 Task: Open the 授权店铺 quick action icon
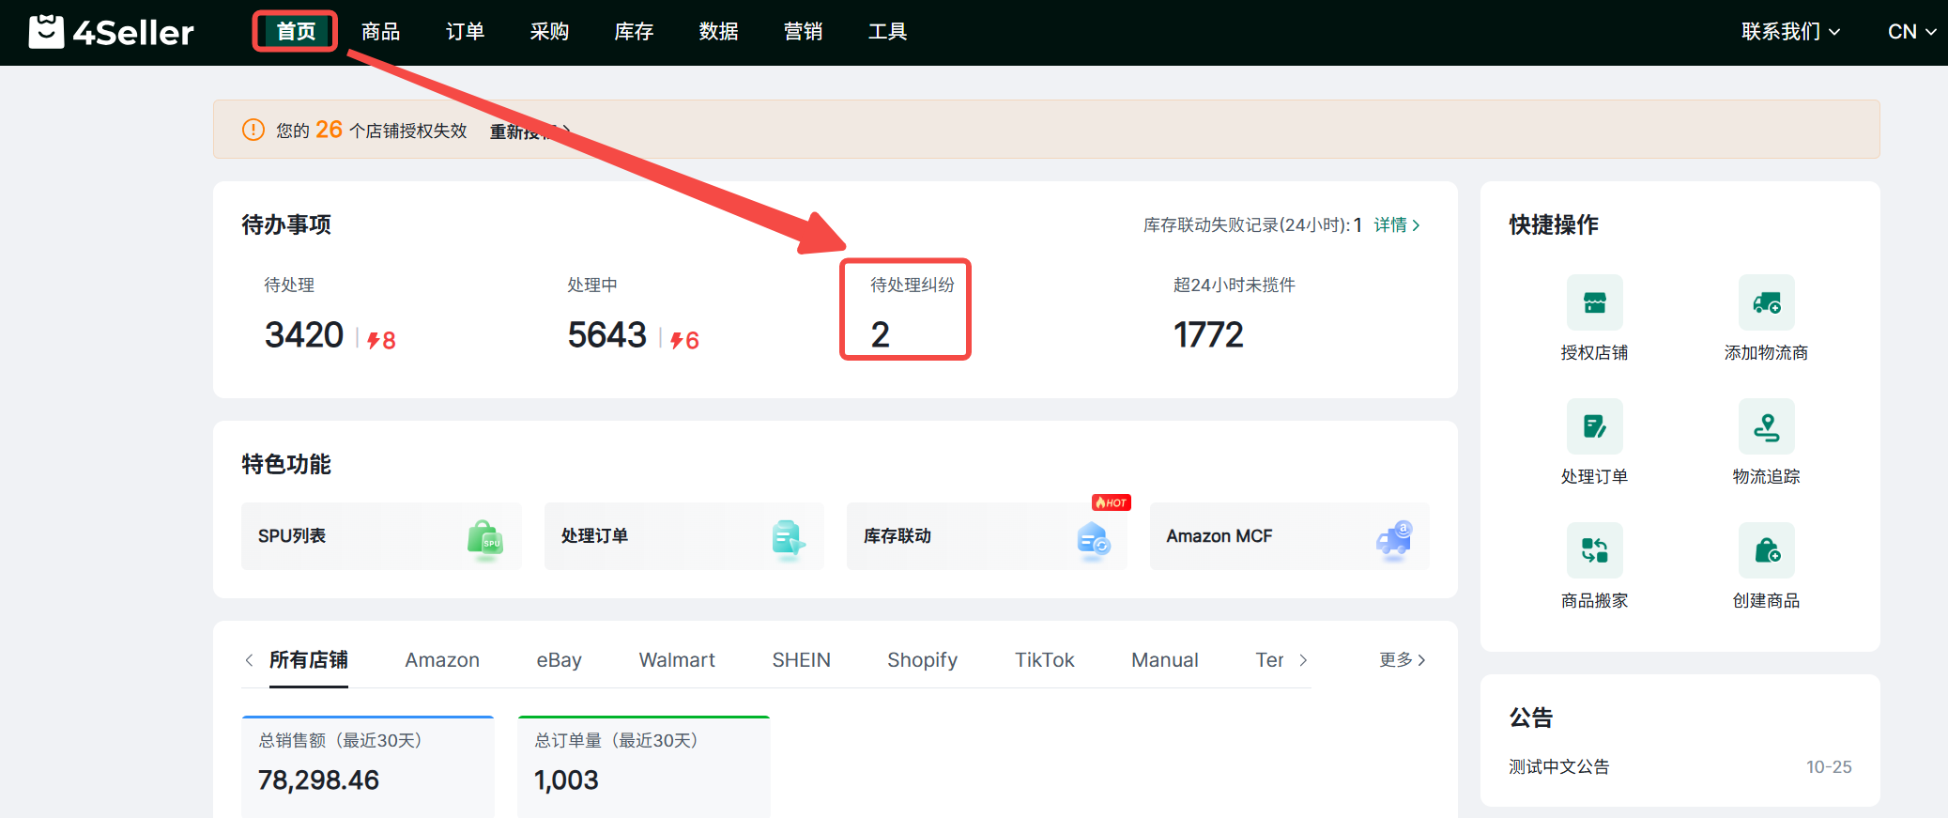point(1594,302)
